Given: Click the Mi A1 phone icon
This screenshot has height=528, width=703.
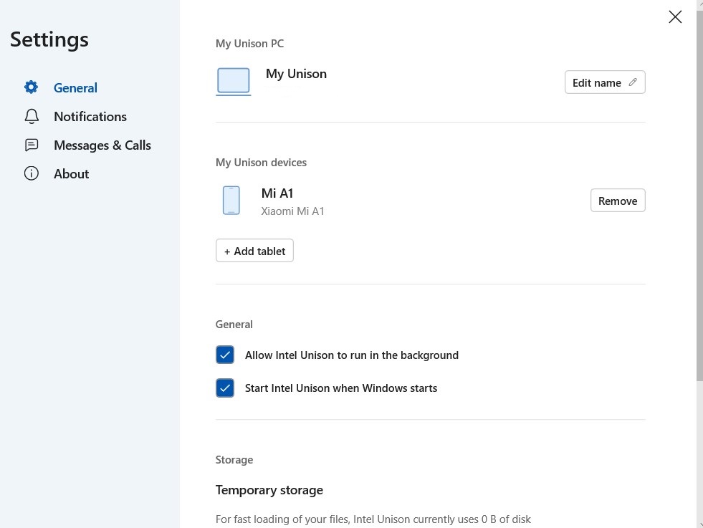Looking at the screenshot, I should point(231,201).
